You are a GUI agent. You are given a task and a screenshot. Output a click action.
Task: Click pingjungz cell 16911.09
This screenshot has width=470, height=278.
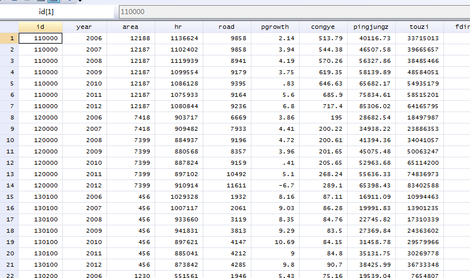(x=371, y=197)
